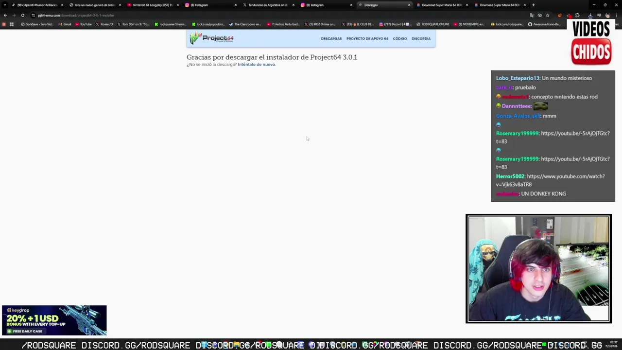622x350 pixels.
Task: Bookmark this page with the star
Action: [x=548, y=15]
